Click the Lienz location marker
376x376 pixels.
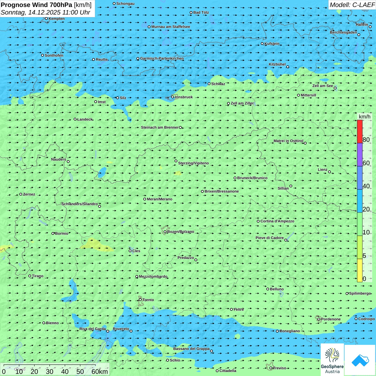330,172
